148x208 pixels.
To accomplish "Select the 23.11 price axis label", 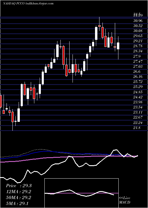I will click(x=138, y=113).
